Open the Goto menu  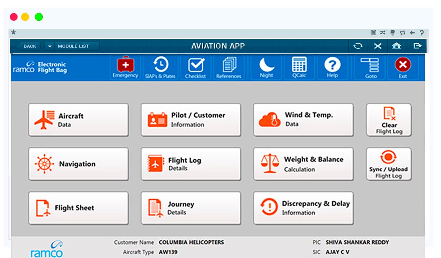371,67
